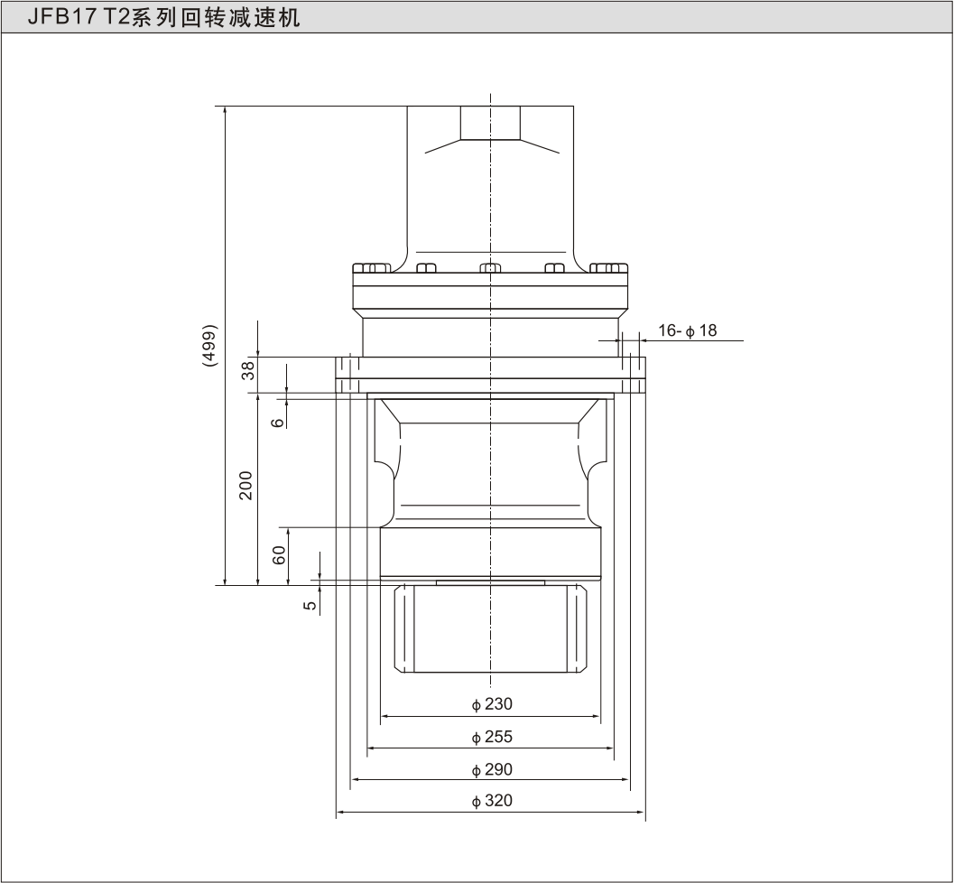Click the center bolt on upper flange
954x883 pixels.
click(x=489, y=268)
